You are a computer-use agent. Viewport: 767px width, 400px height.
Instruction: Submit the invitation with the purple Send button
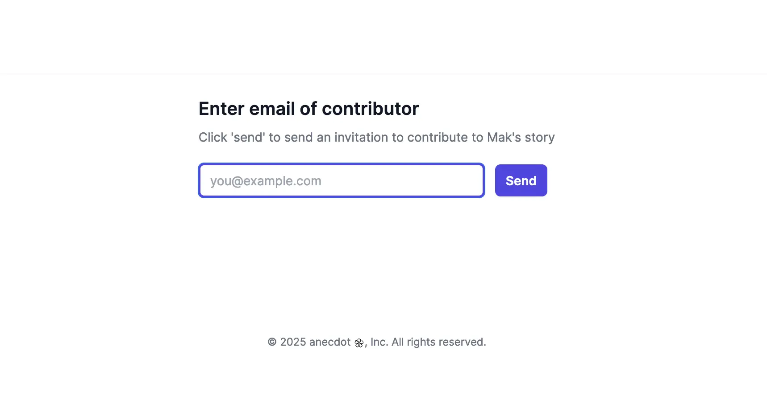tap(521, 180)
